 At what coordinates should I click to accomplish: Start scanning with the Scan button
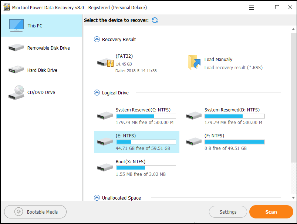271,212
